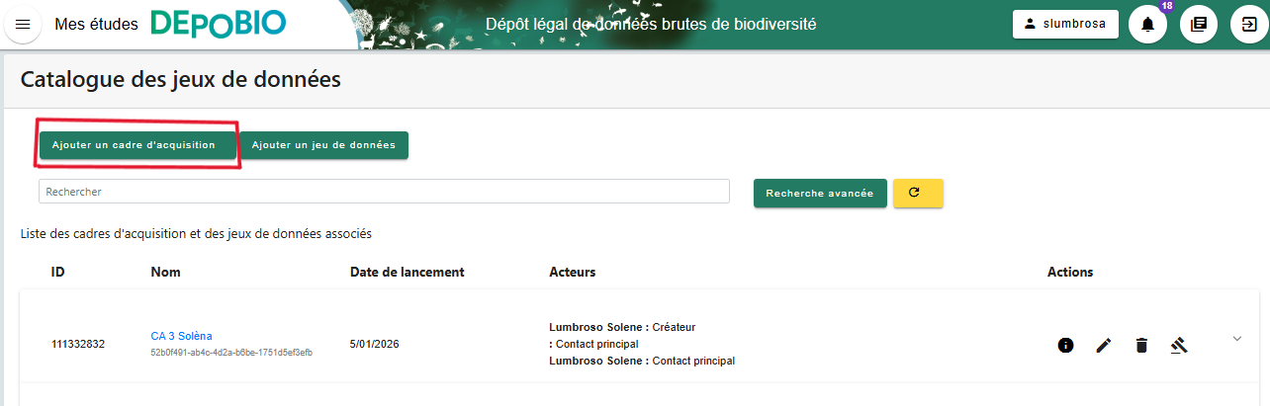This screenshot has height=406, width=1270.
Task: View info for CA 3 Solèna
Action: tap(1065, 345)
